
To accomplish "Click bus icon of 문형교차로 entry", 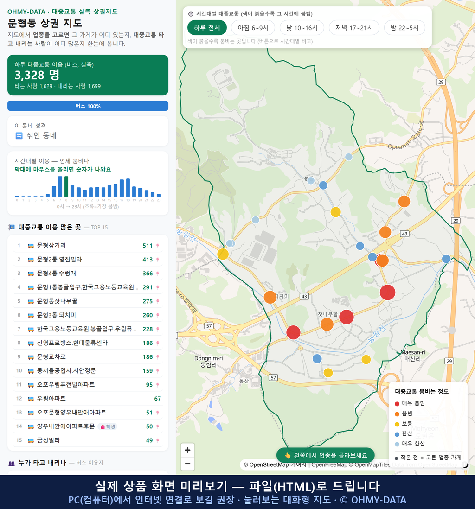I will 31,357.
